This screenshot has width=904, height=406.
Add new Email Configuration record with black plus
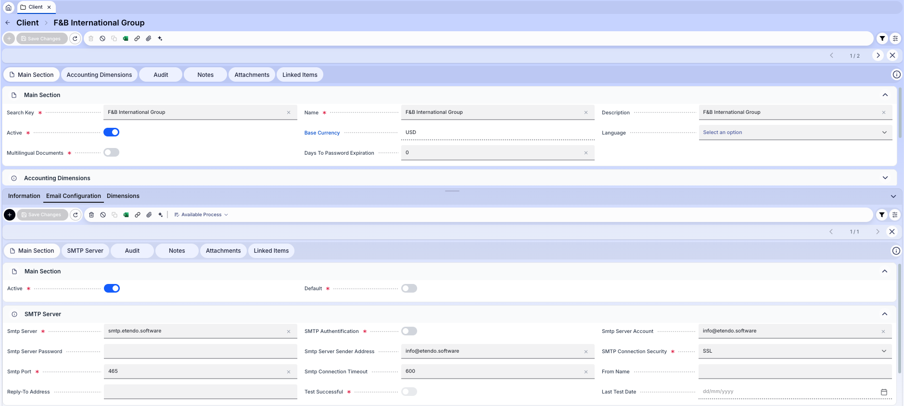click(10, 215)
